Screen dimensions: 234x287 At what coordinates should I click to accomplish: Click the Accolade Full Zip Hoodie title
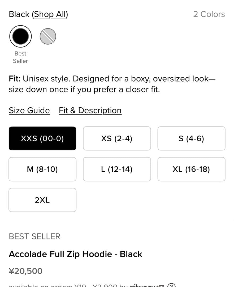point(76,254)
